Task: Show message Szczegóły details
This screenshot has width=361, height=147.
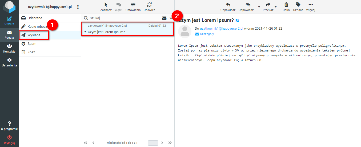Action: [x=204, y=34]
